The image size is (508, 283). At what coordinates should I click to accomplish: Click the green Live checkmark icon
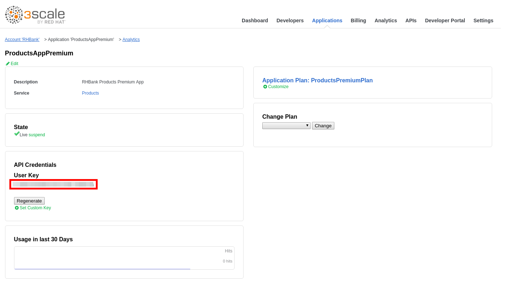click(17, 134)
